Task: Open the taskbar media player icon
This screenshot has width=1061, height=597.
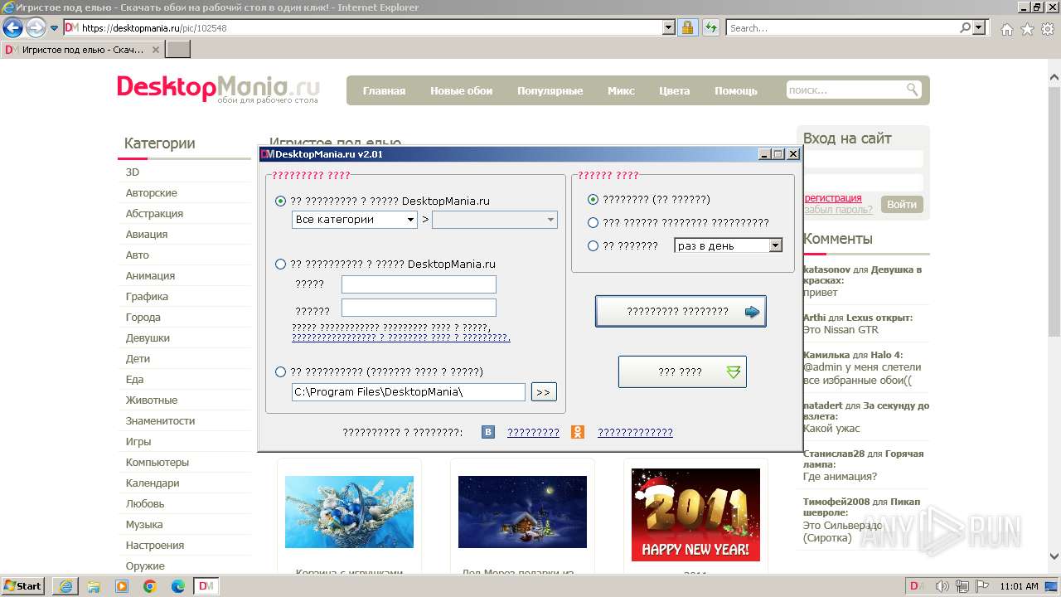Action: 122,586
